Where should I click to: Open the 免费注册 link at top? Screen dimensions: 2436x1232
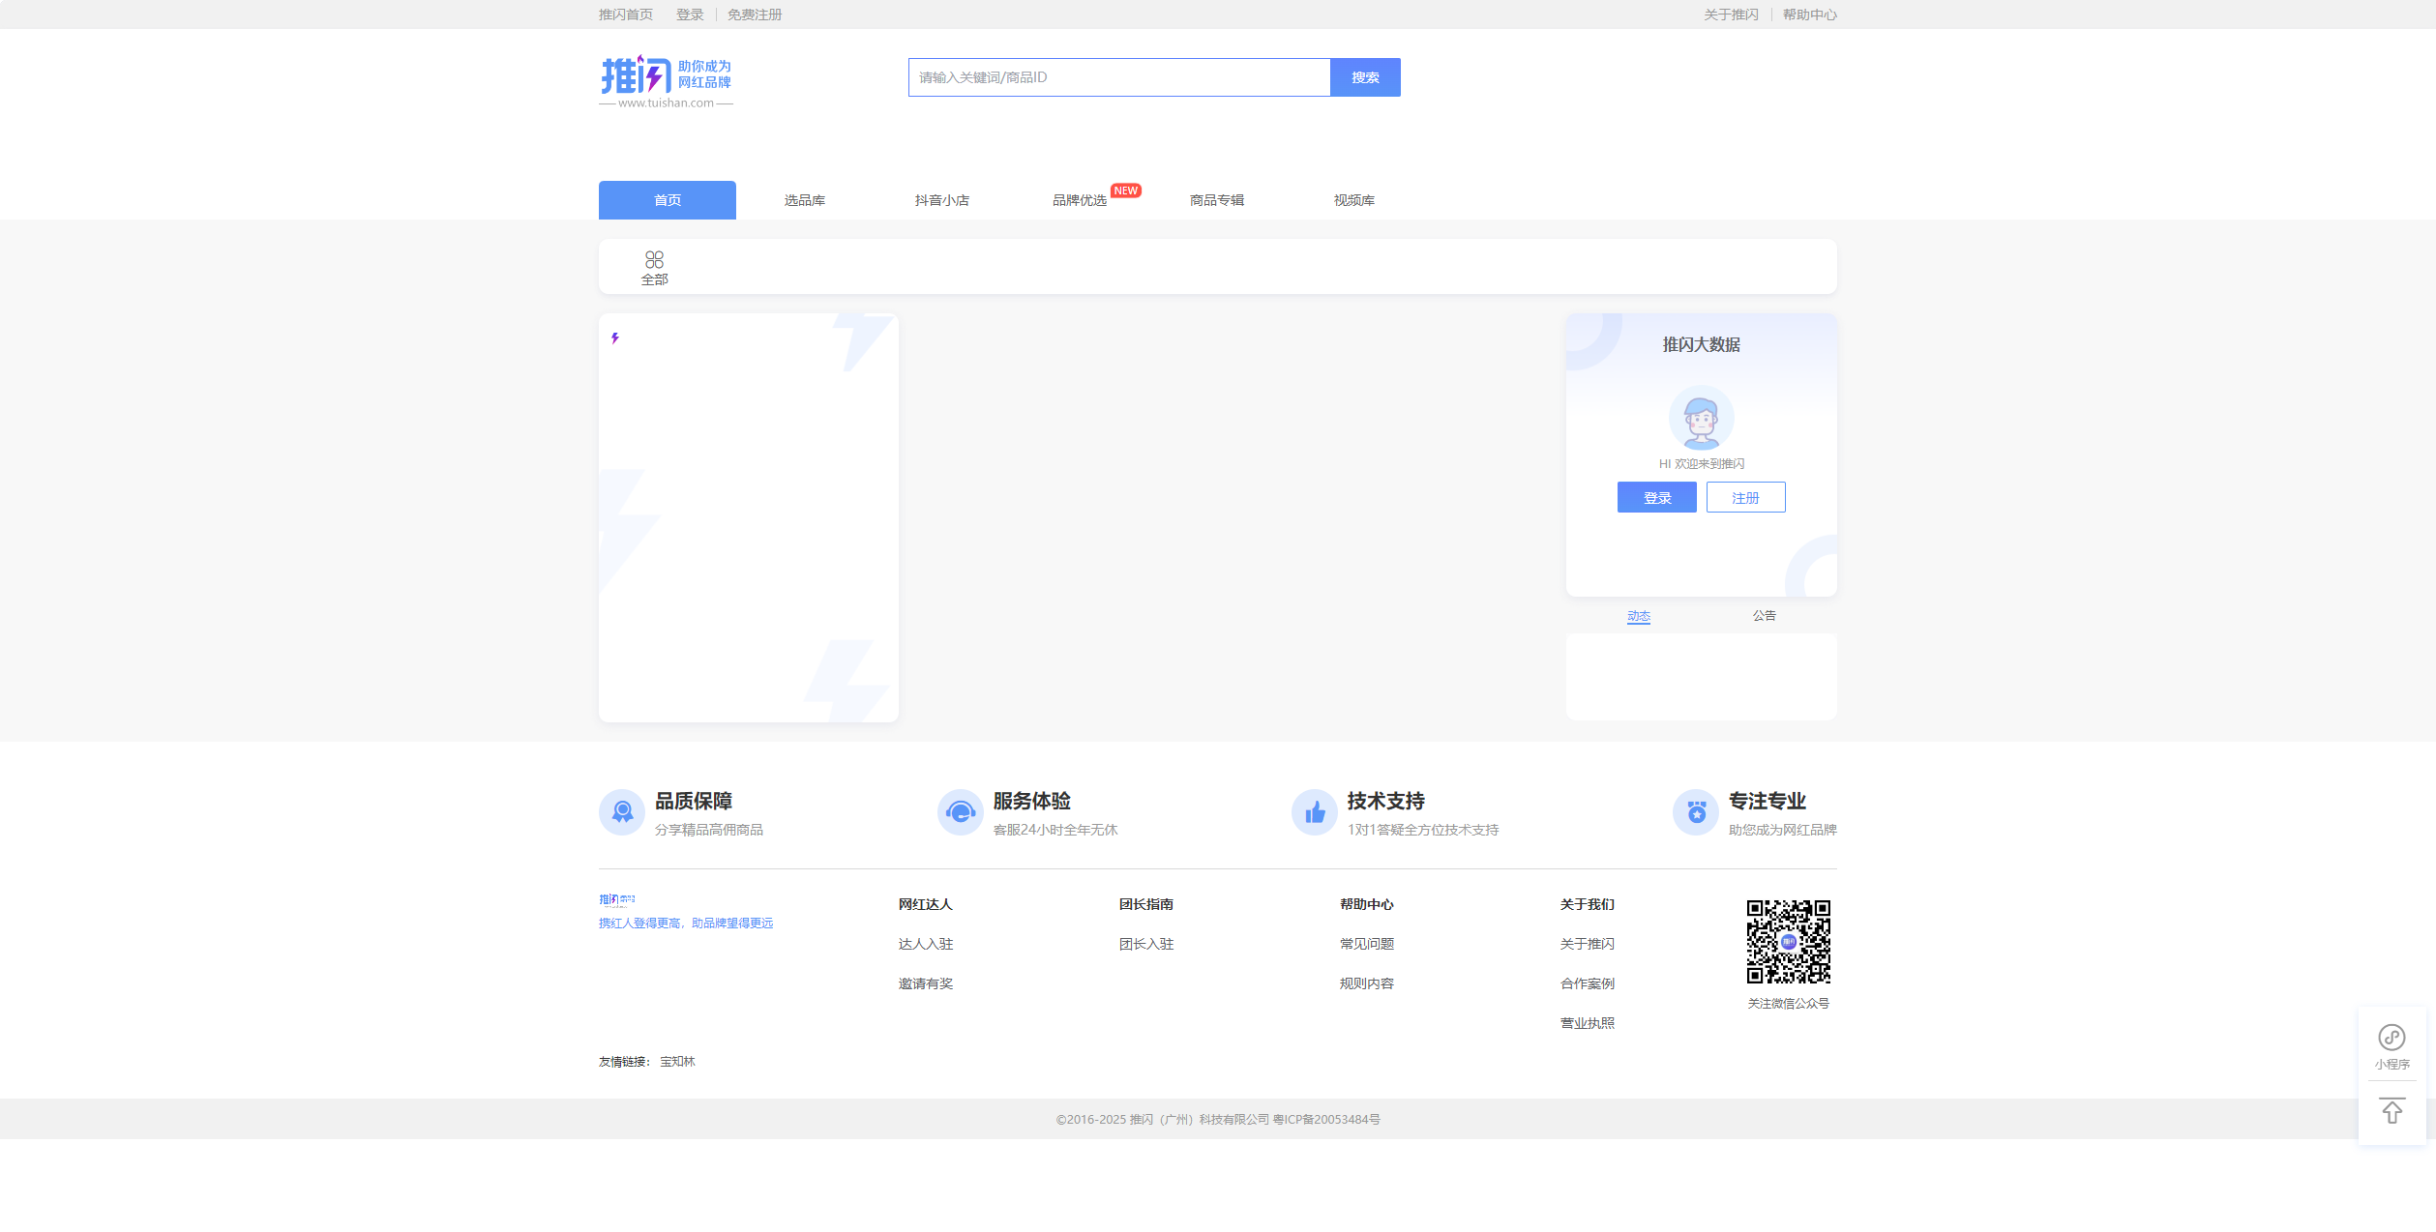pos(755,15)
